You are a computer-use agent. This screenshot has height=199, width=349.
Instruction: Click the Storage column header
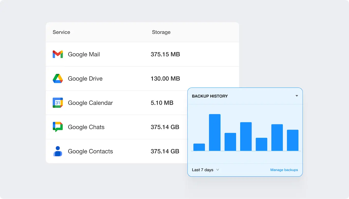[x=161, y=32]
